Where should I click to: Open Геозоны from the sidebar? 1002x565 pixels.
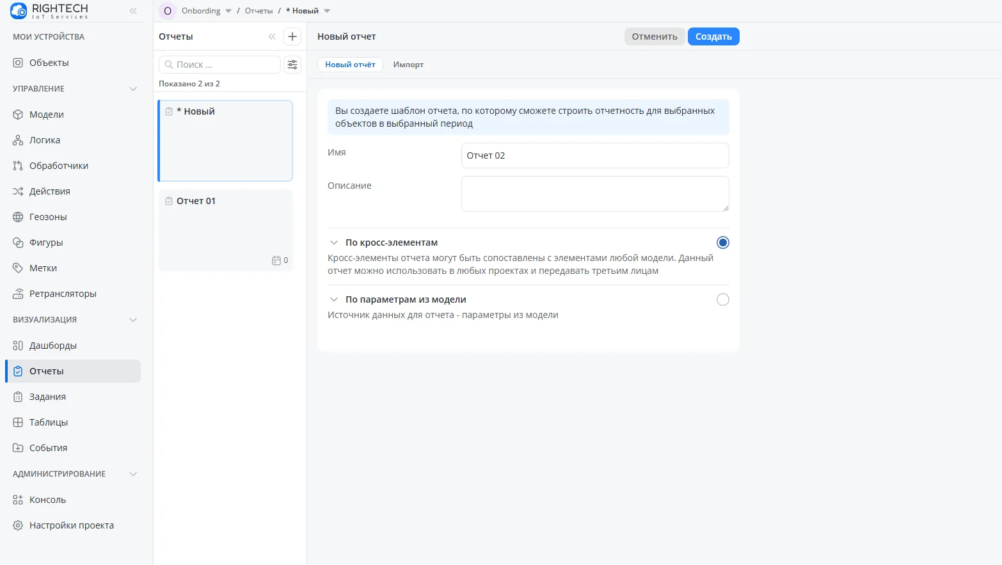tap(48, 217)
